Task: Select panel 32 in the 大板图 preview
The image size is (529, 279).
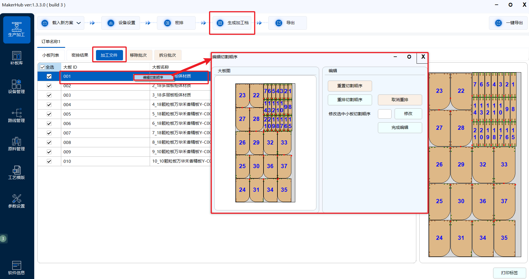Action: tap(270, 143)
